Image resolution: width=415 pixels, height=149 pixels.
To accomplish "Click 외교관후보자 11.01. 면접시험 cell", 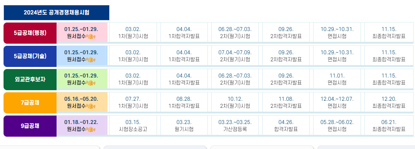I will (x=337, y=79).
